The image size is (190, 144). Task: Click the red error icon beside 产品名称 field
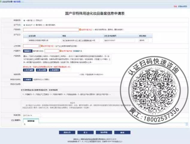point(80,30)
